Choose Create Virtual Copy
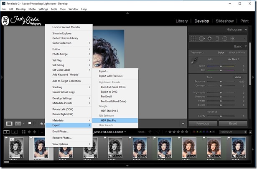 pos(69,92)
